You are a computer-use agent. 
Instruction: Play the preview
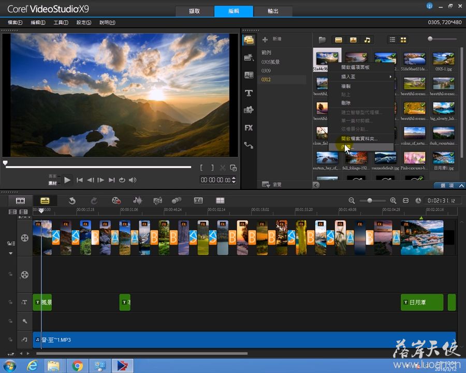(67, 180)
